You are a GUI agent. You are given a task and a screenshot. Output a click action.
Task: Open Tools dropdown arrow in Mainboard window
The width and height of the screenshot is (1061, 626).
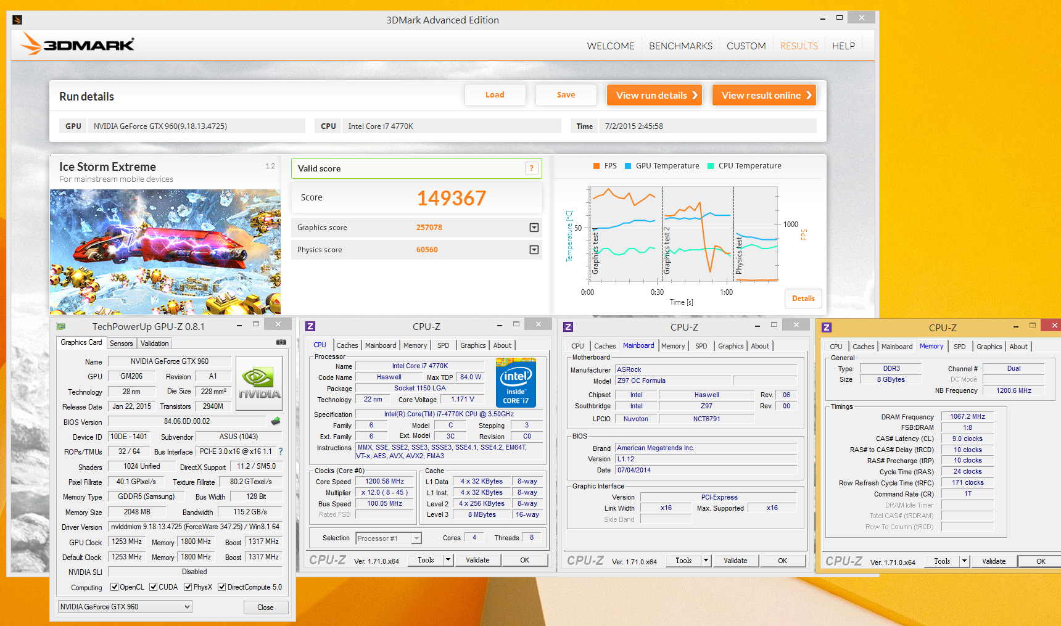(x=706, y=561)
